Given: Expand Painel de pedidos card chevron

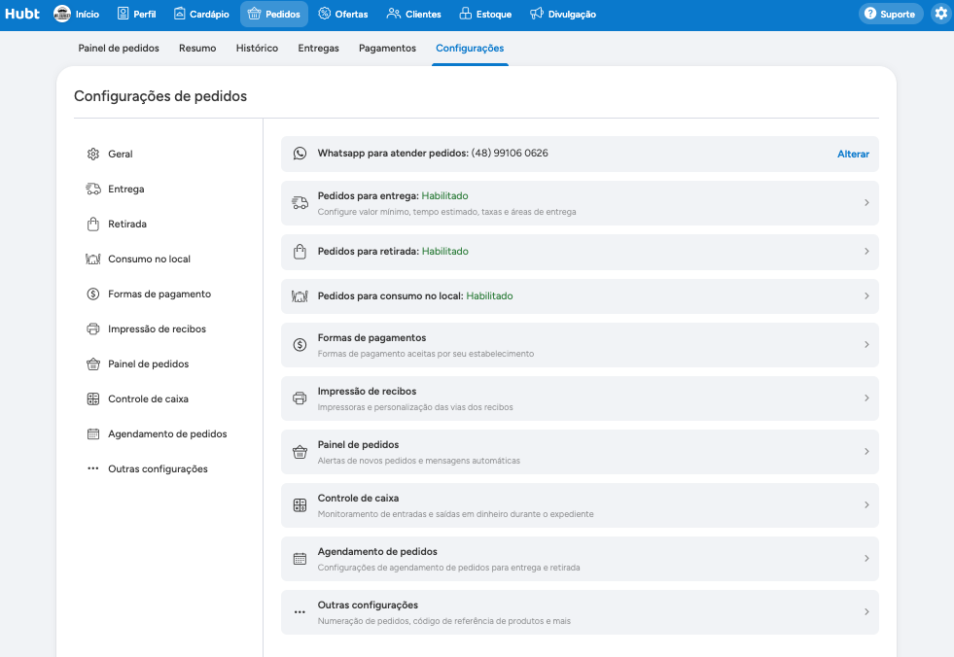Looking at the screenshot, I should point(866,451).
